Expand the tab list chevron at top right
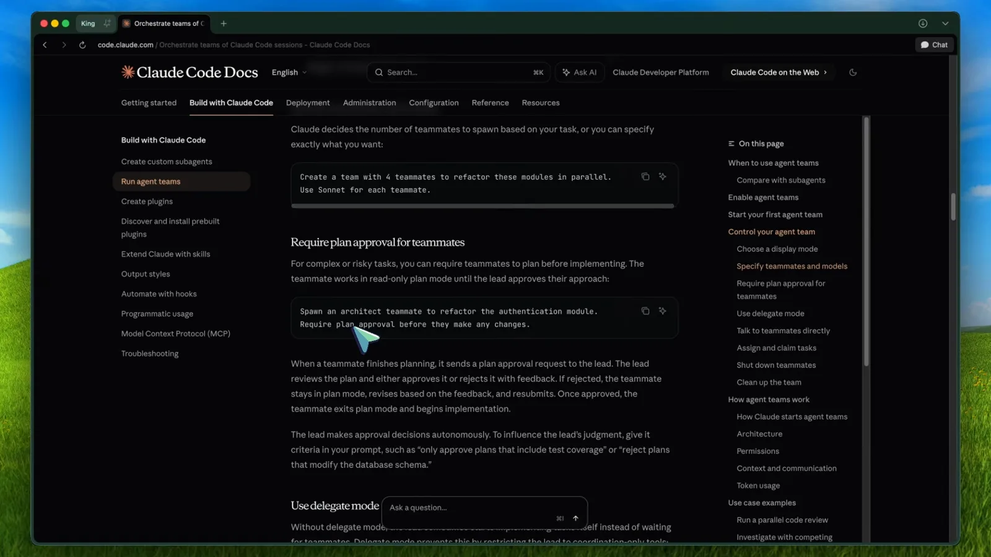Viewport: 991px width, 557px height. [945, 24]
